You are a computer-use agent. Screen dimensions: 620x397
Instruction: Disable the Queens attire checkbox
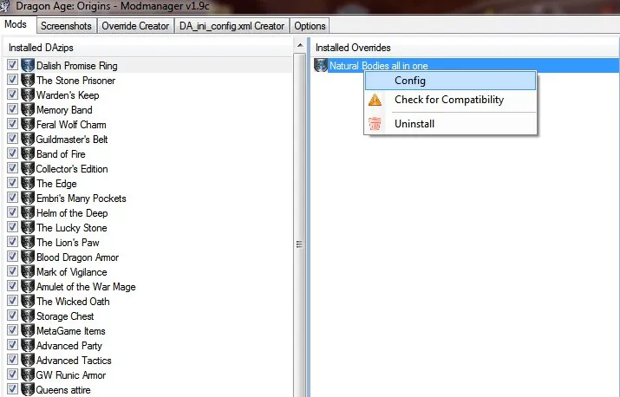(12, 389)
